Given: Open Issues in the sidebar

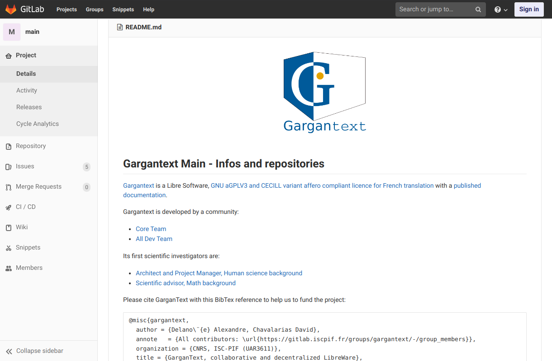Looking at the screenshot, I should 25,167.
